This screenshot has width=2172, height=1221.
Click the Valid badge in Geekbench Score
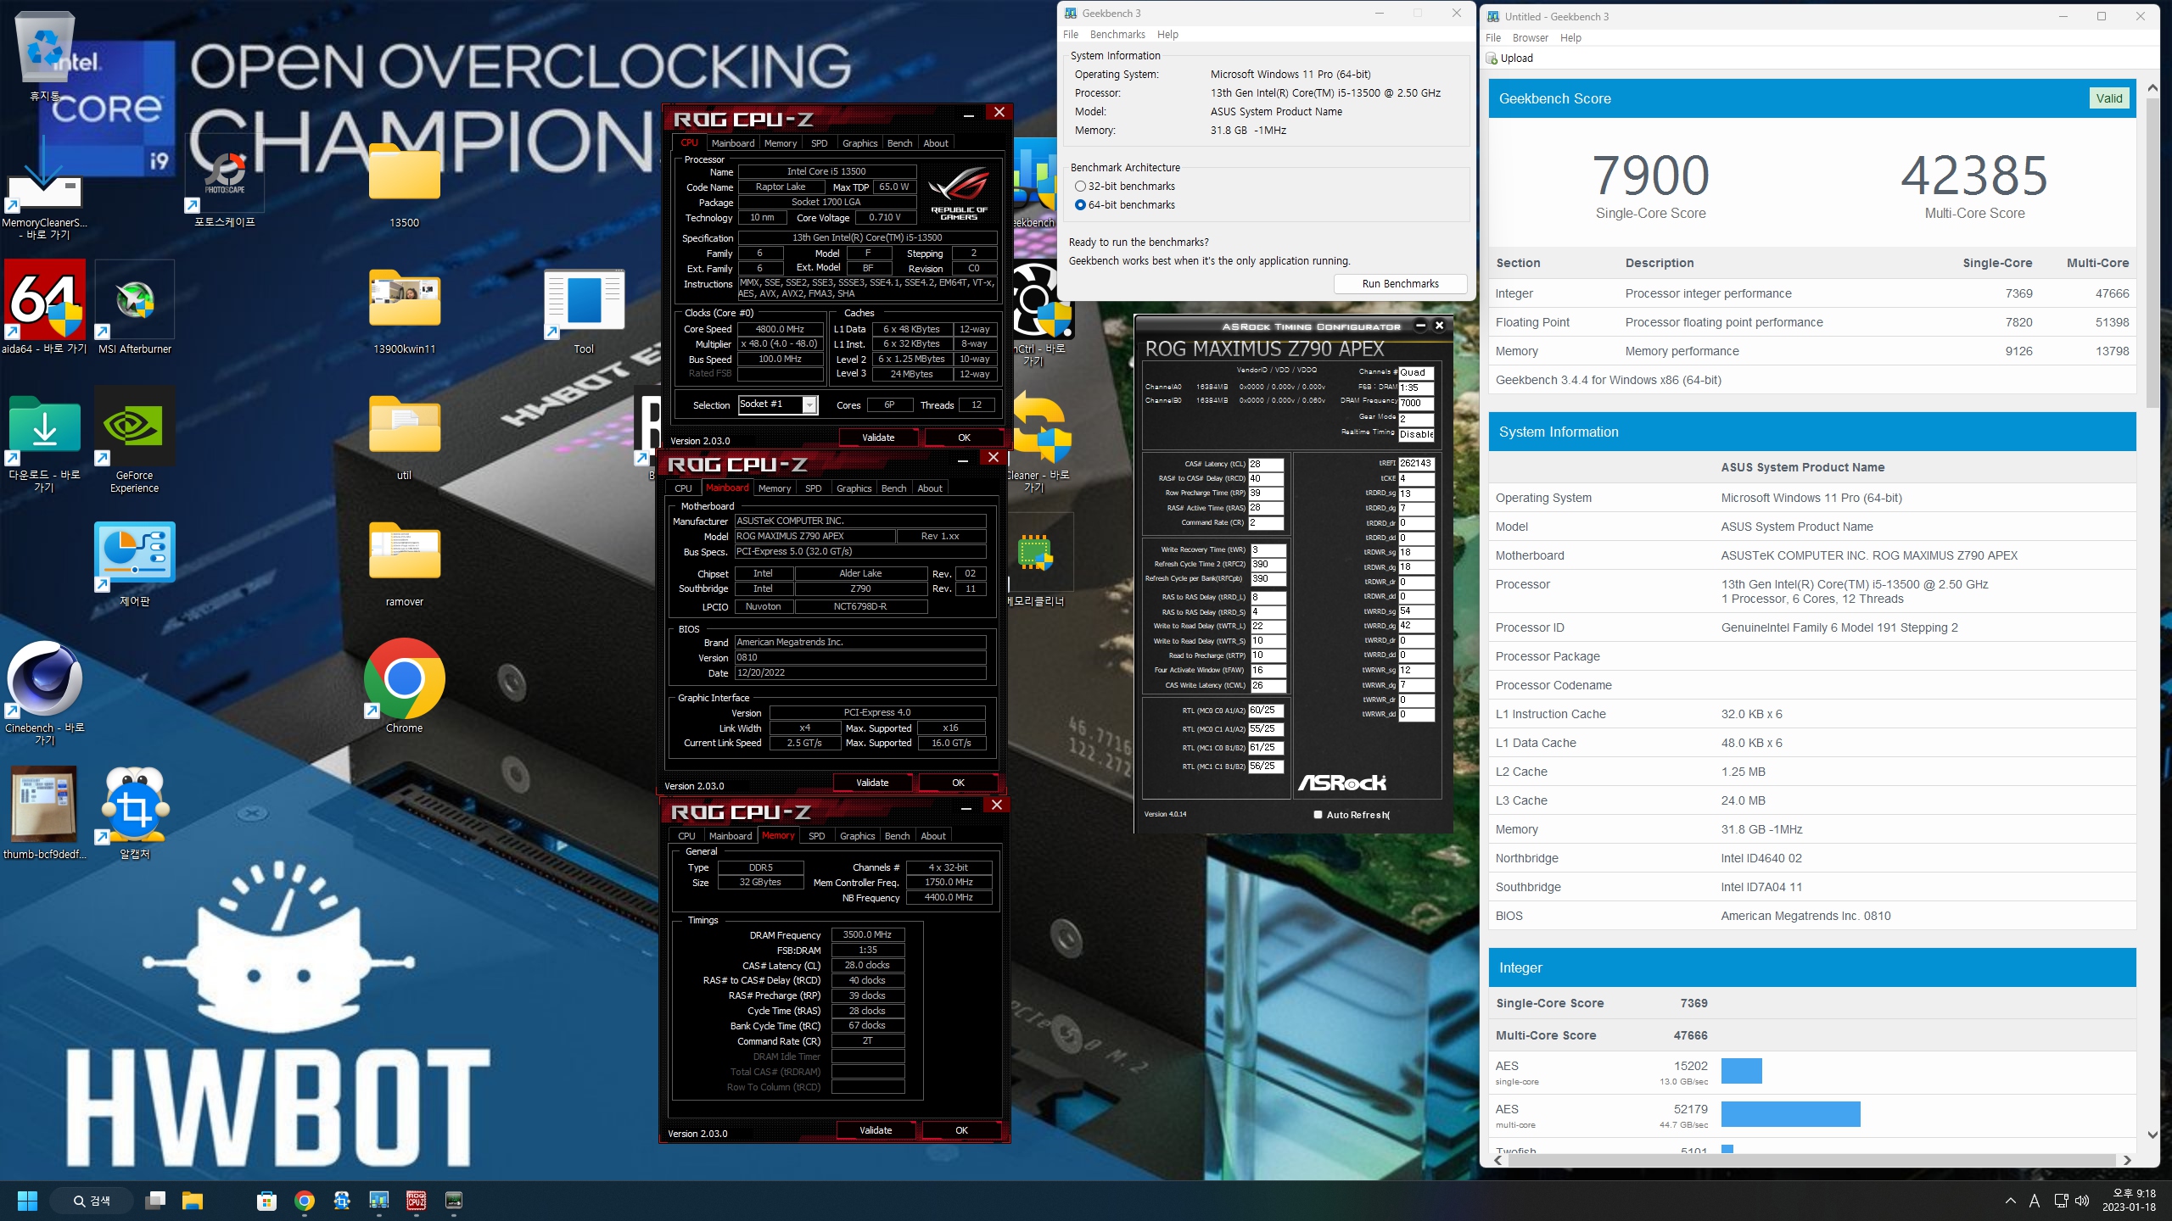click(2108, 98)
